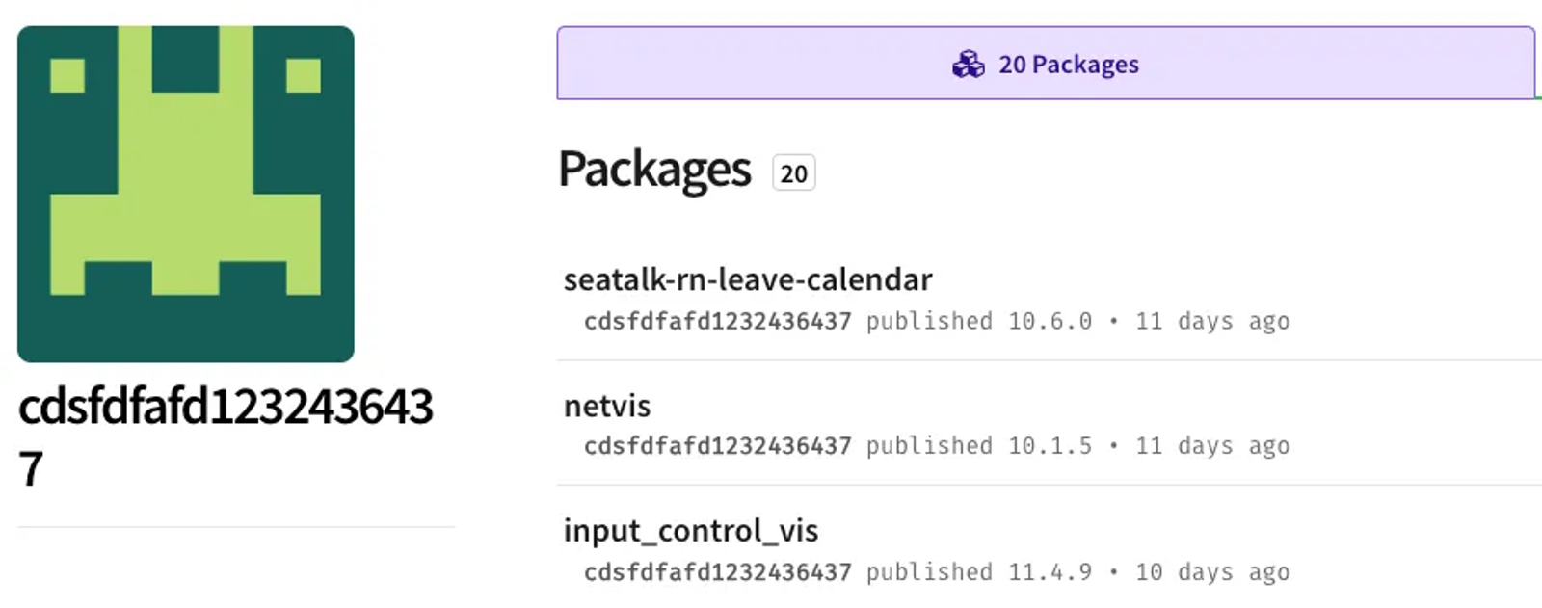1542x608 pixels.
Task: Click "11 days ago" under netvis
Action: (1212, 446)
